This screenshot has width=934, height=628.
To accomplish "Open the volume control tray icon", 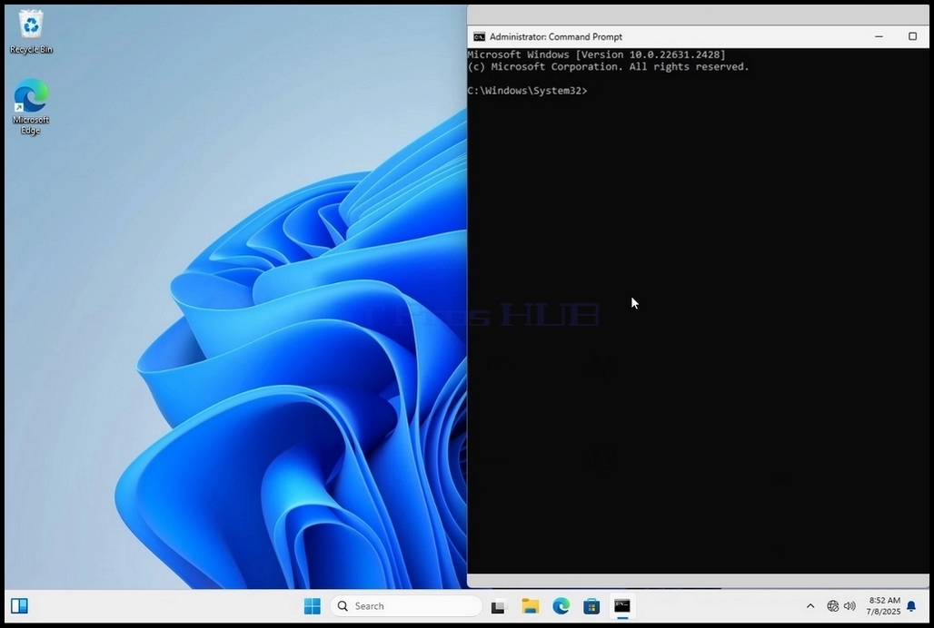I will click(x=850, y=606).
